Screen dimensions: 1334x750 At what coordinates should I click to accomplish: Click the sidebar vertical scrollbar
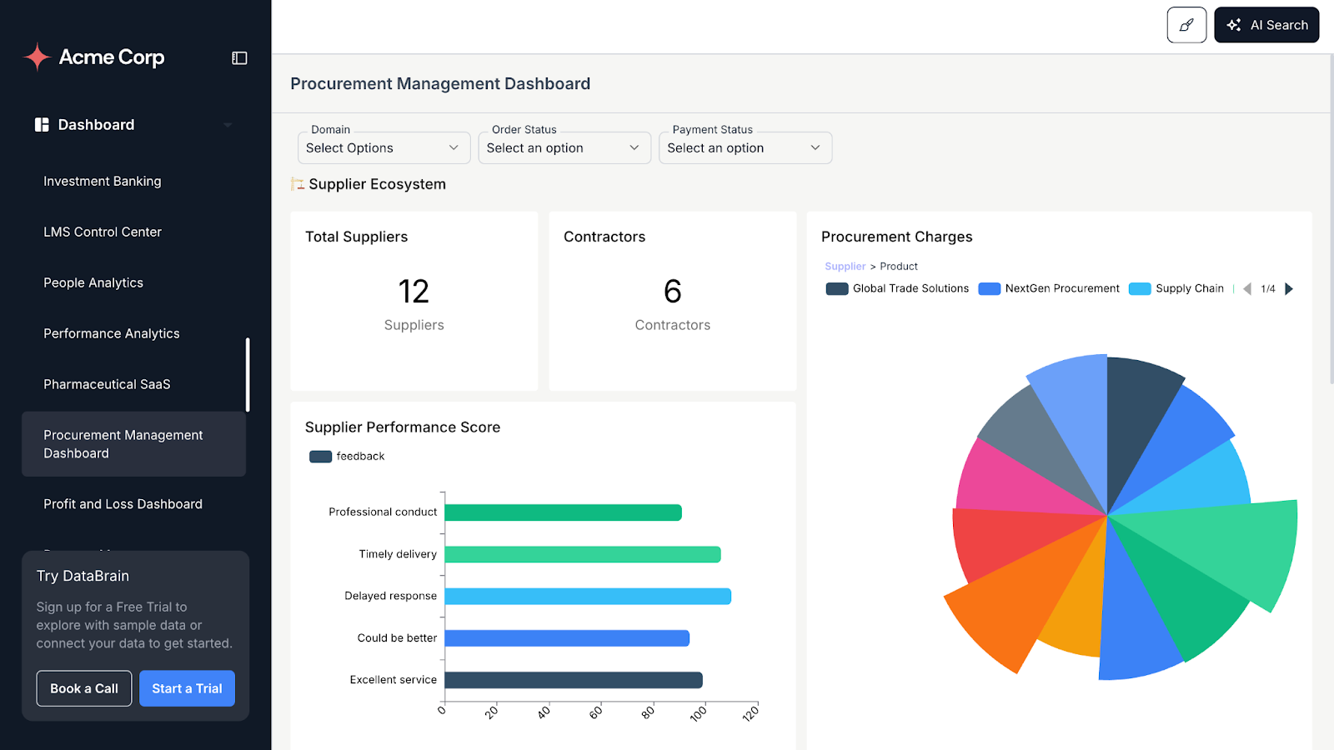click(x=248, y=374)
